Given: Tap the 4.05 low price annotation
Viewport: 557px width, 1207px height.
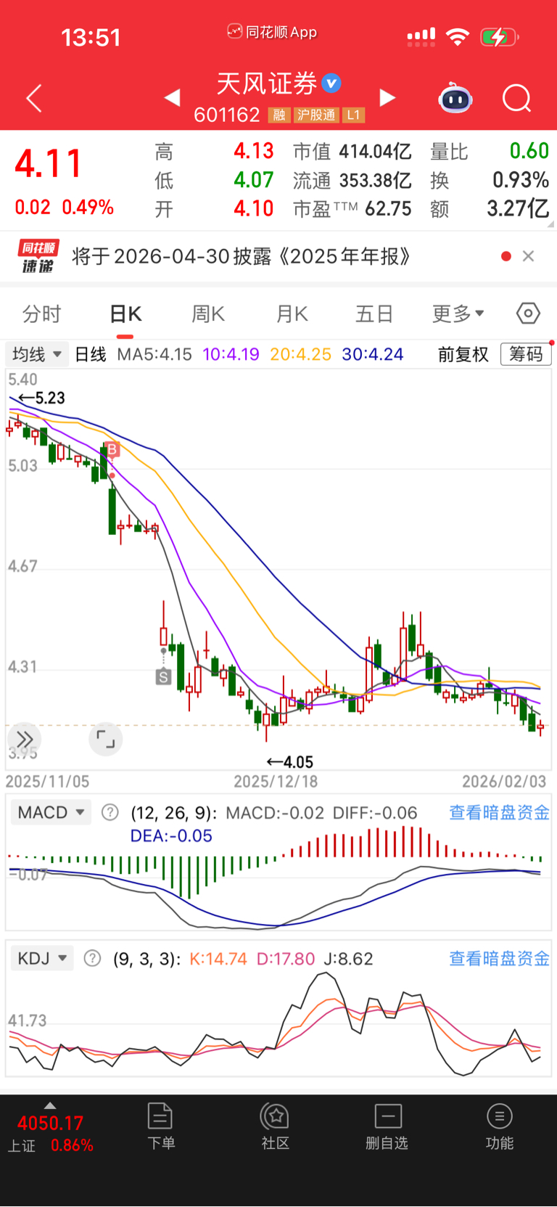Looking at the screenshot, I should click(x=290, y=762).
